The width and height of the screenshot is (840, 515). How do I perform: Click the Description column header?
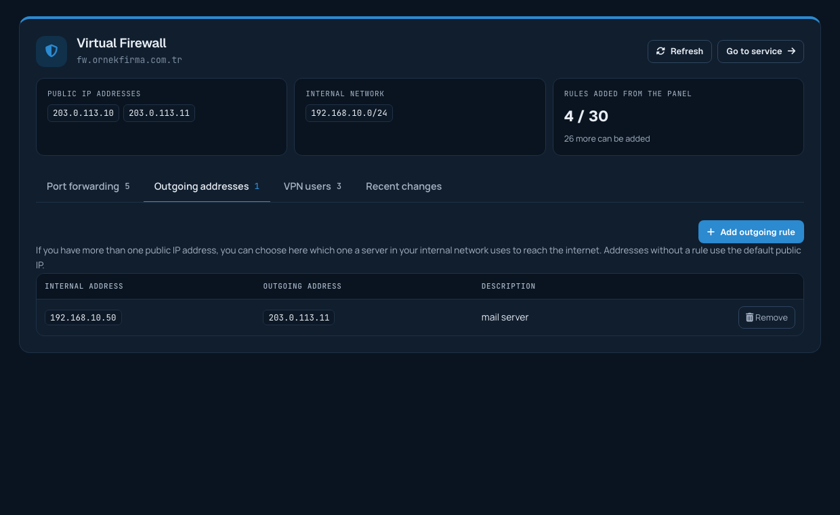pos(509,286)
